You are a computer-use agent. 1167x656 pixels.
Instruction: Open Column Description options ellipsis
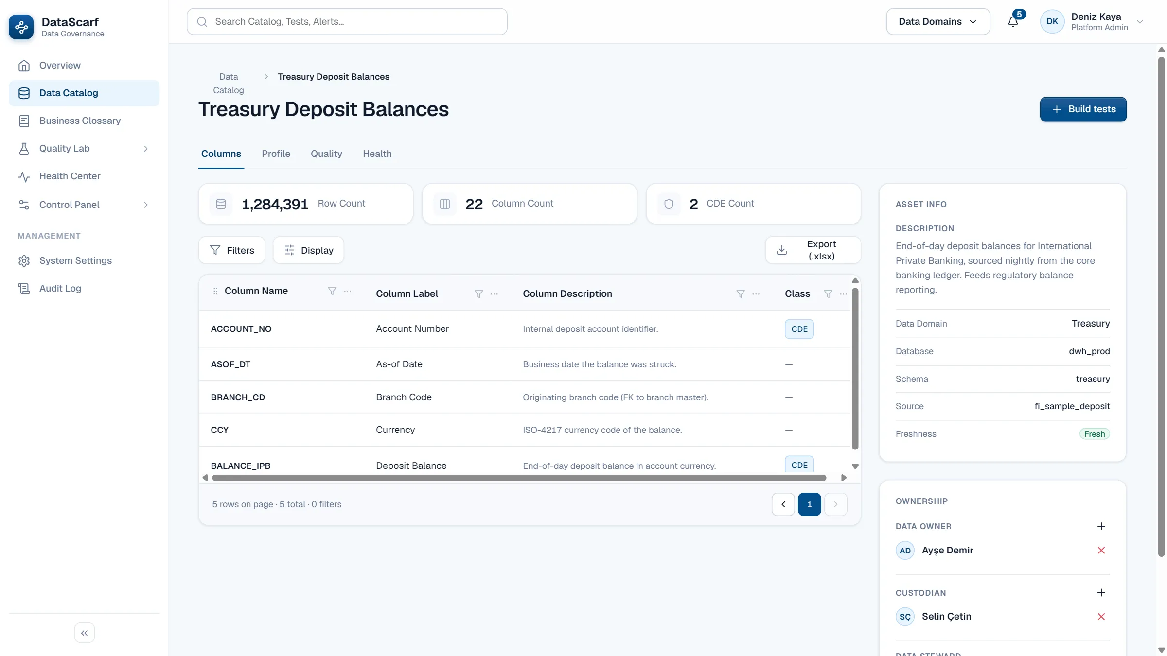pyautogui.click(x=756, y=293)
